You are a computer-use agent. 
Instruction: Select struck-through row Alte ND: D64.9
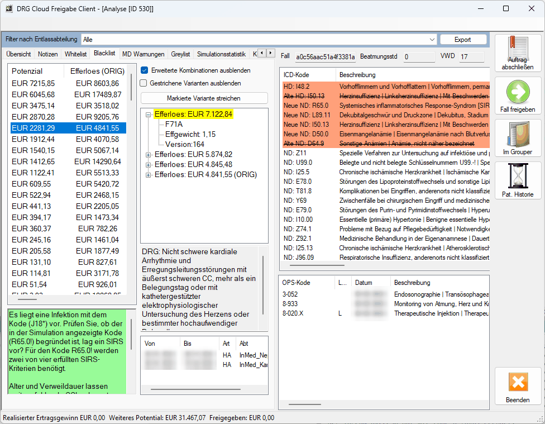point(386,144)
